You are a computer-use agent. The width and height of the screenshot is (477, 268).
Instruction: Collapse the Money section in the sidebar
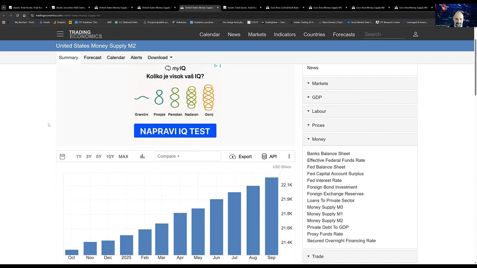tap(360, 139)
